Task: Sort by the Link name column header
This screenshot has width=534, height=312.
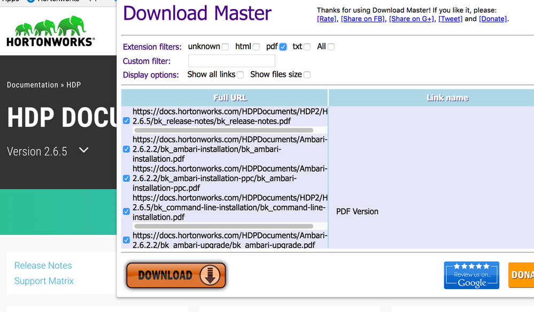Action: tap(431, 98)
